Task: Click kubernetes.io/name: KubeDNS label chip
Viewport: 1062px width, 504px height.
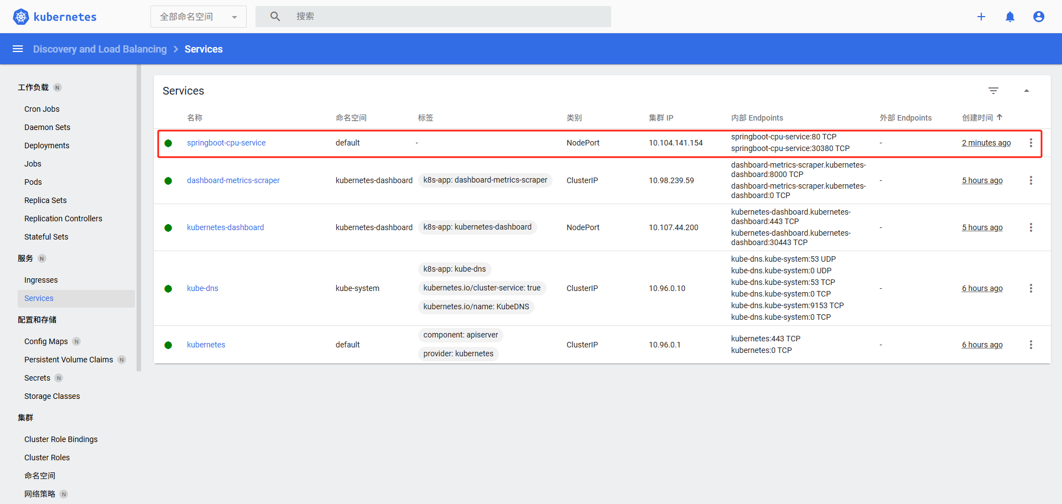Action: 476,306
